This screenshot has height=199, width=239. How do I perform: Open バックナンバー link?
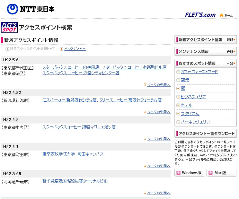(75, 49)
